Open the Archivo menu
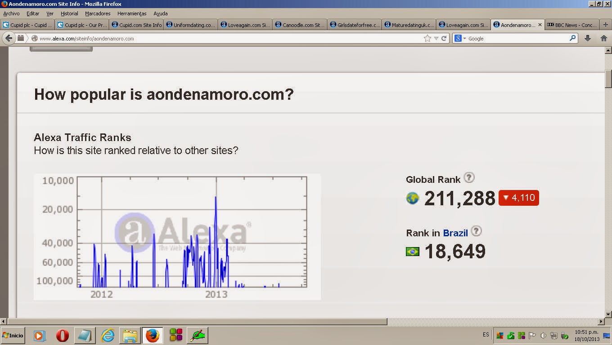The image size is (612, 345). pyautogui.click(x=11, y=13)
